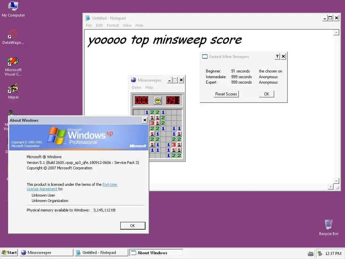The height and width of the screenshot is (259, 345).
Task: Maximize the Notepad window
Action: coord(330,18)
